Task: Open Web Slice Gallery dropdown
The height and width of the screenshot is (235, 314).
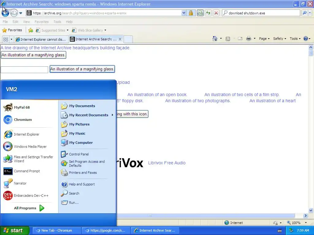Action: click(x=89, y=30)
